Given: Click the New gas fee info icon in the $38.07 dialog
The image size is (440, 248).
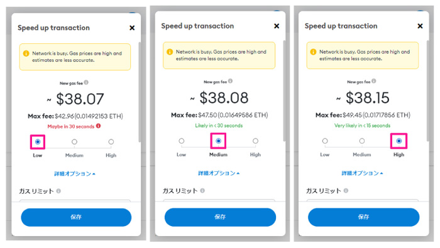Looking at the screenshot, I should (x=86, y=82).
